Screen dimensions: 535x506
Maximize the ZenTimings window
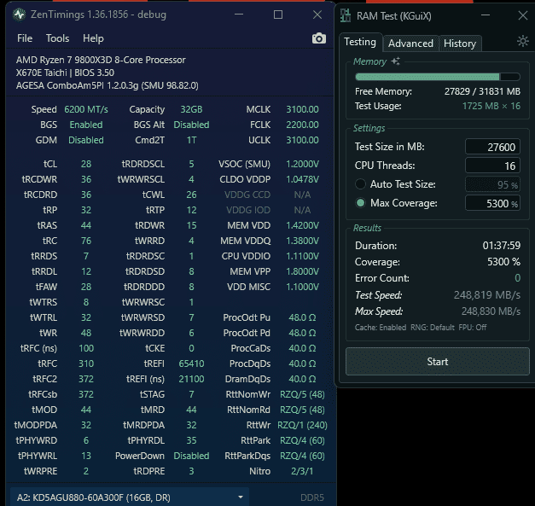tap(277, 15)
